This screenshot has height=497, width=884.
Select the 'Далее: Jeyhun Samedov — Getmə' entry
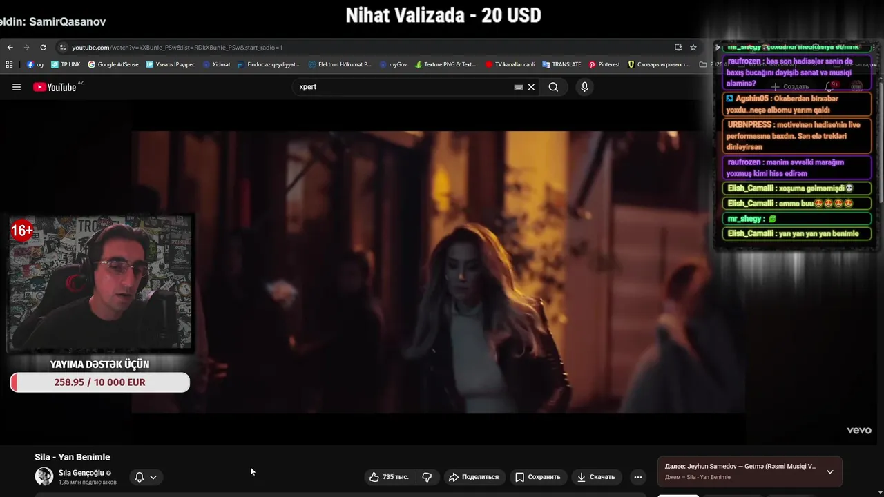(x=740, y=467)
